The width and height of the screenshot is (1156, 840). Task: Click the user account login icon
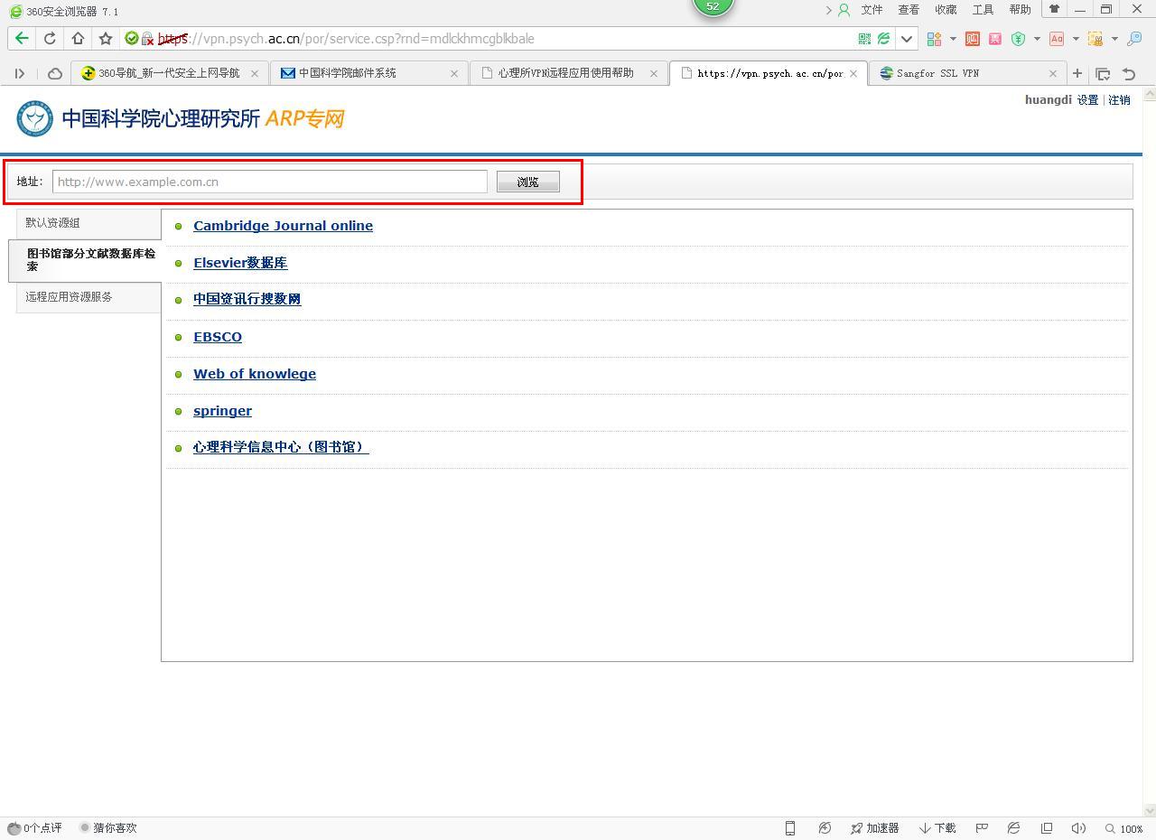[844, 10]
